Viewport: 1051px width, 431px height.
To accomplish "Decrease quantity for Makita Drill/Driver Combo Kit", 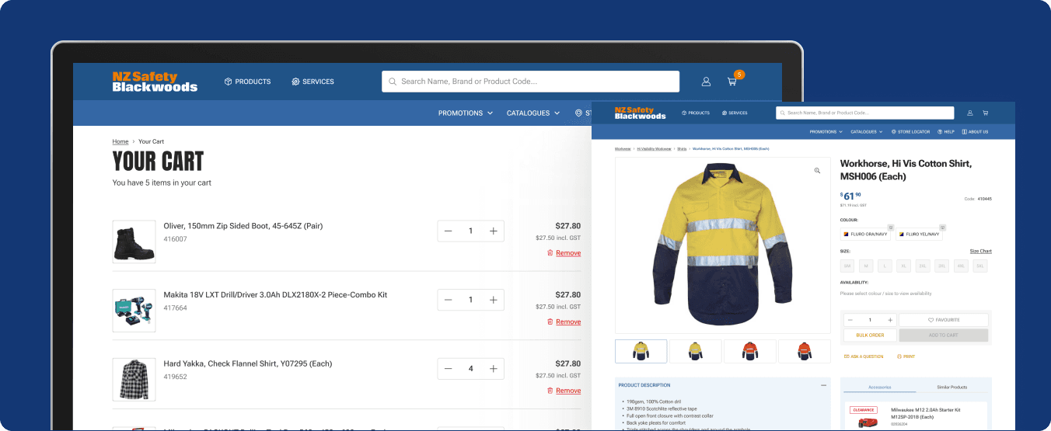I will click(x=449, y=300).
